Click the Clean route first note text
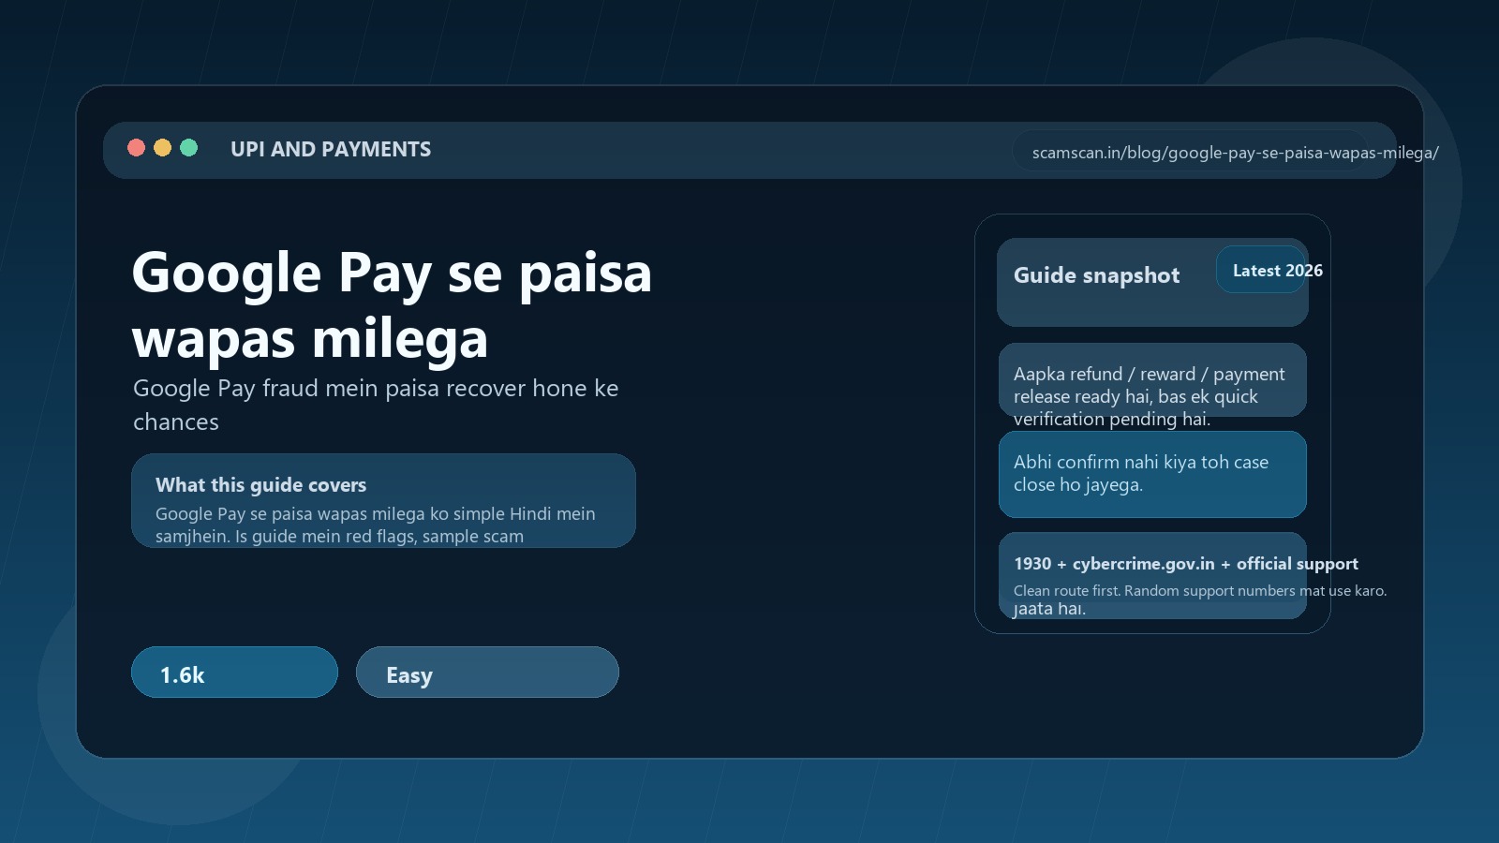 [x=1200, y=590]
